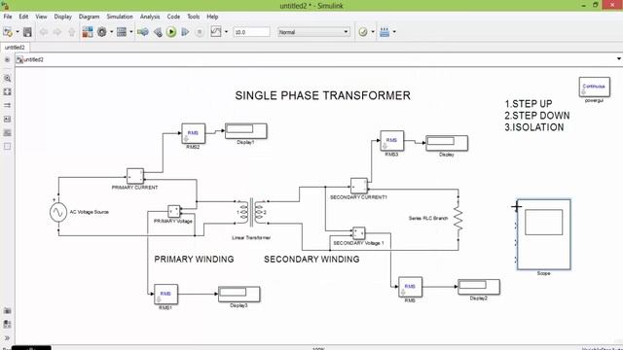
Task: Select the RMS1 block
Action: (165, 294)
